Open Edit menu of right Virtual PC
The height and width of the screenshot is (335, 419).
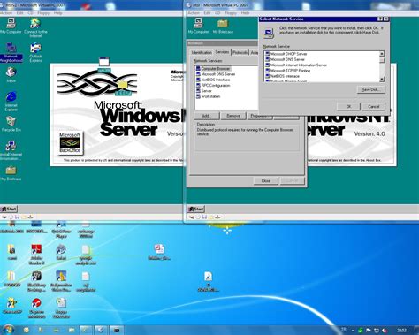(207, 13)
